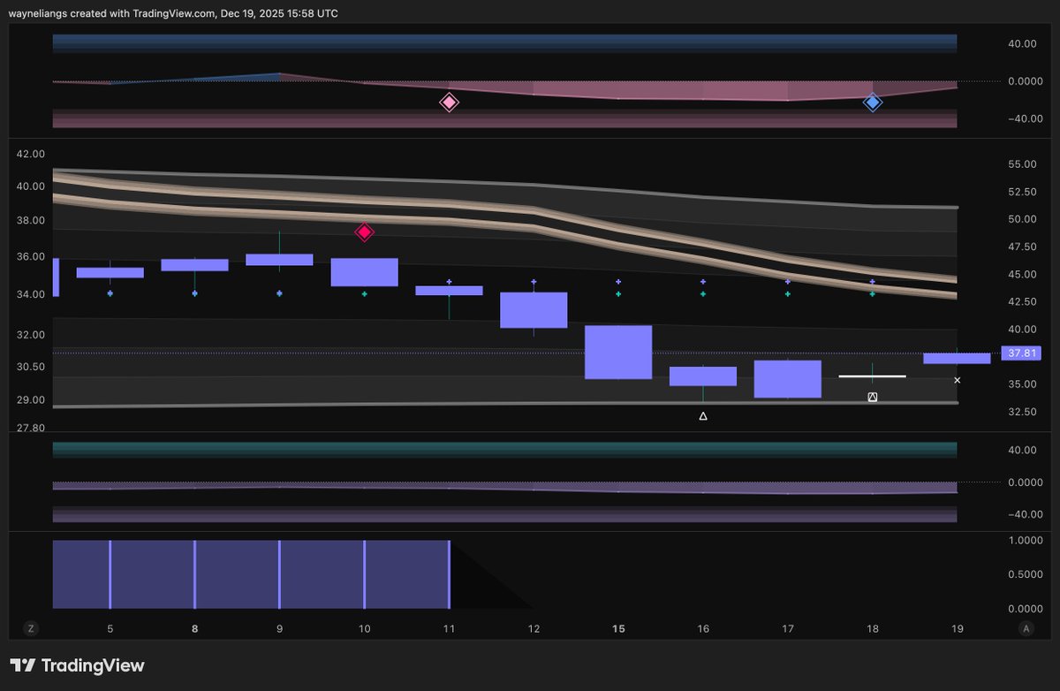Click the 42.00 label on left price scale
Image resolution: width=1060 pixels, height=691 pixels.
click(31, 154)
